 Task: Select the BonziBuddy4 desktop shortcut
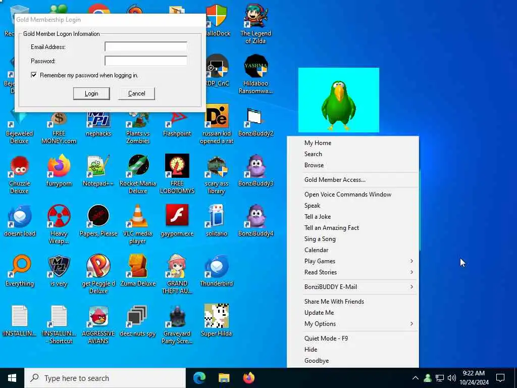pyautogui.click(x=255, y=220)
